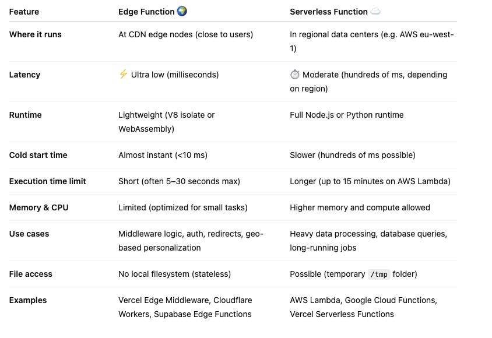Image resolution: width=492 pixels, height=338 pixels.
Task: Click the Runtime row label
Action: tap(26, 115)
